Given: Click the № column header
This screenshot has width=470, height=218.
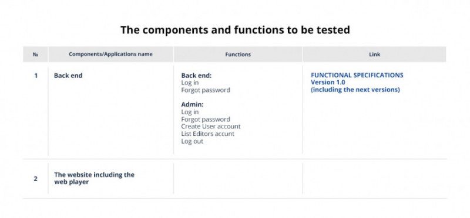Looking at the screenshot, I should [x=35, y=54].
